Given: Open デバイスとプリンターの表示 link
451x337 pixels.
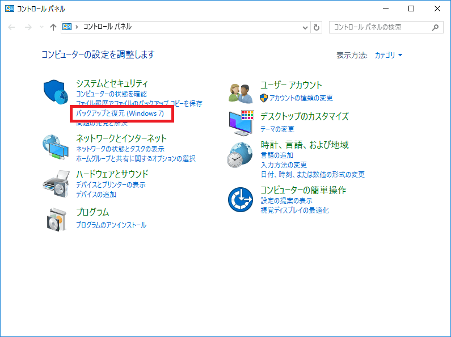Looking at the screenshot, I should pyautogui.click(x=111, y=184).
